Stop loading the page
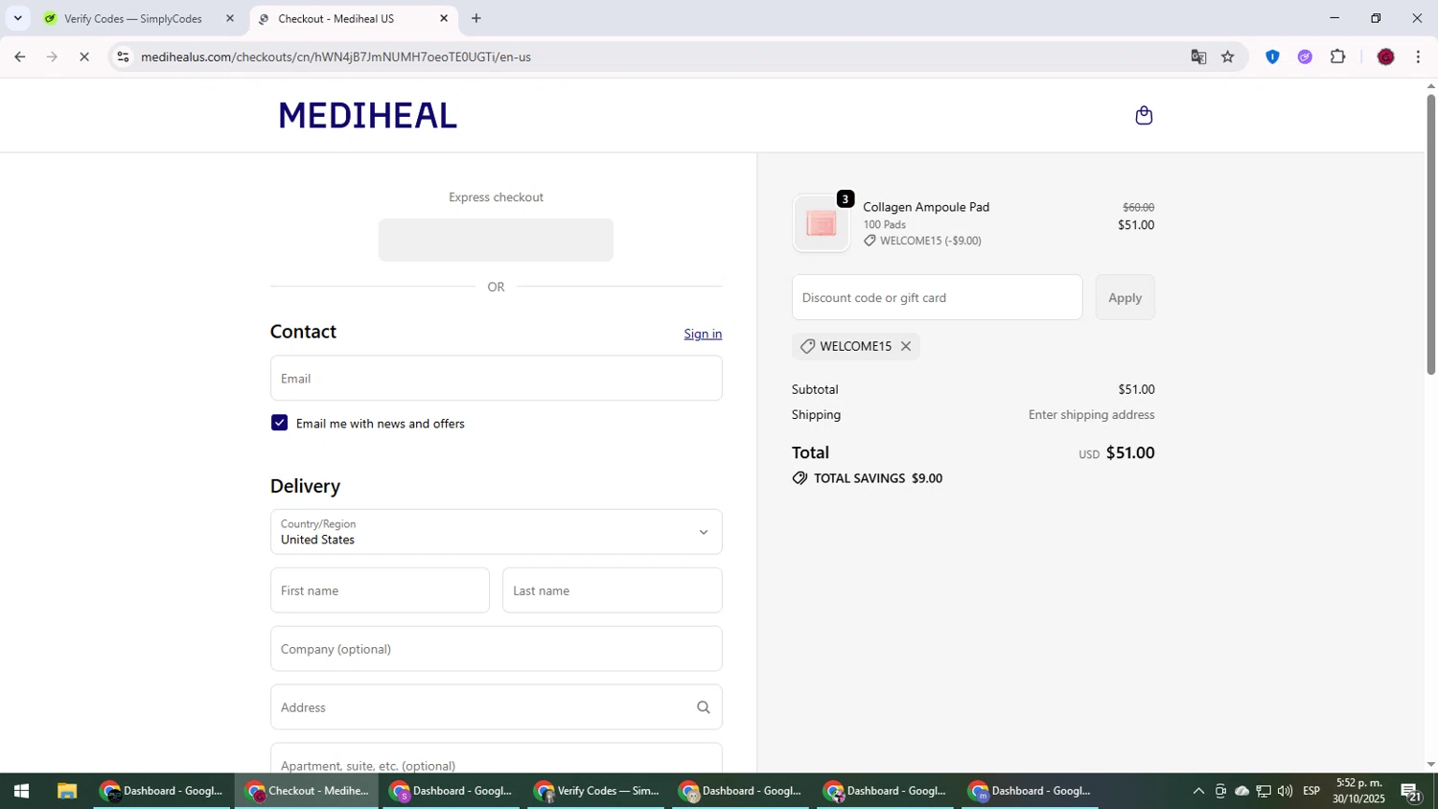The width and height of the screenshot is (1438, 809). pos(84,57)
